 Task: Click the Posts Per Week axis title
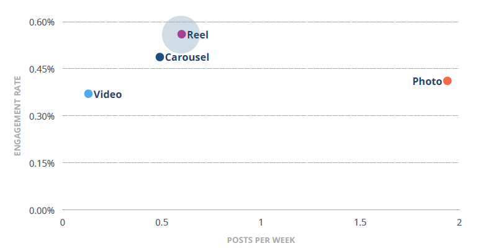pyautogui.click(x=261, y=240)
